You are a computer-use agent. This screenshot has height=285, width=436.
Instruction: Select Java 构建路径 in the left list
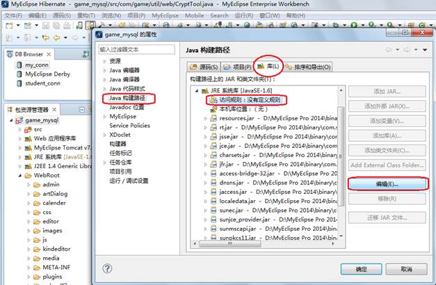click(127, 98)
